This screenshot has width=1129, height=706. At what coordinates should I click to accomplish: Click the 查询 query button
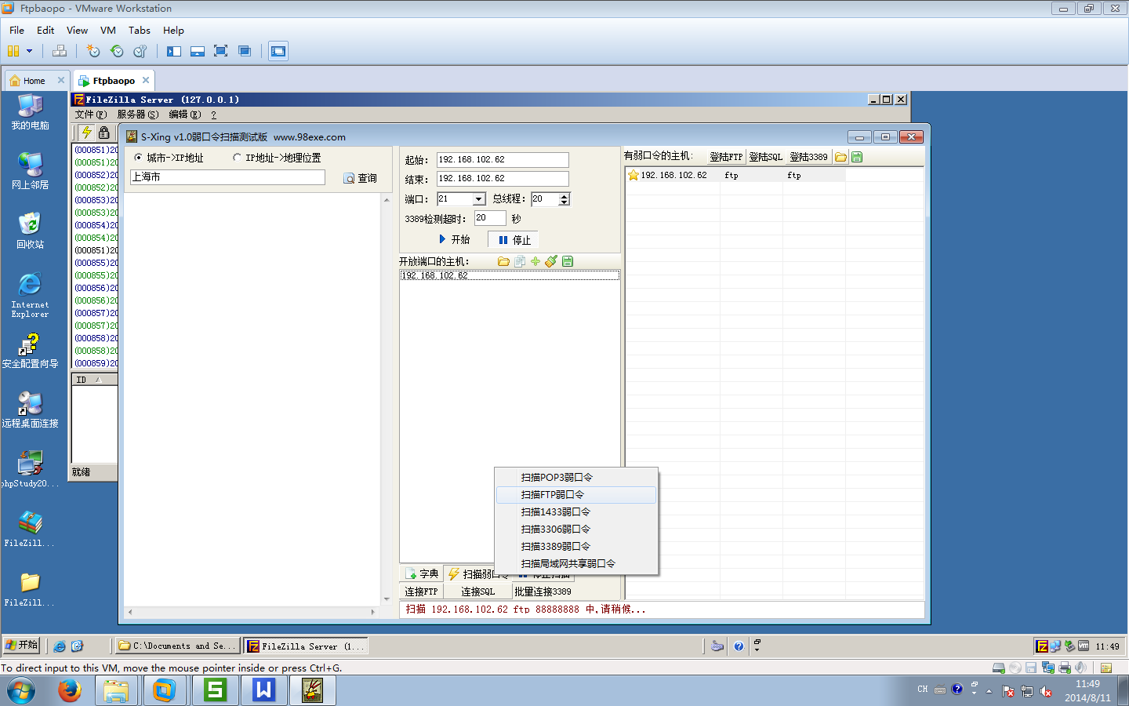(x=360, y=178)
